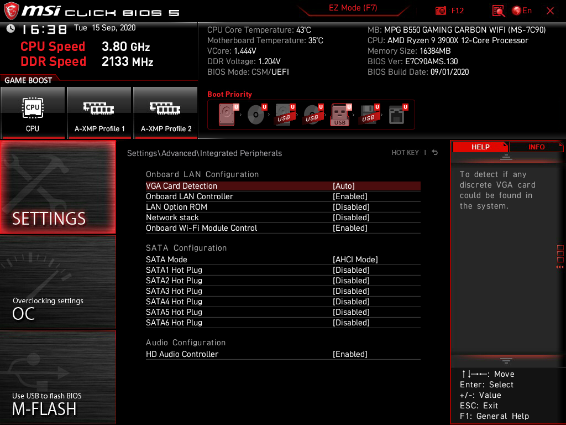The height and width of the screenshot is (425, 566).
Task: Click the GAME BOOST label
Action: point(28,80)
